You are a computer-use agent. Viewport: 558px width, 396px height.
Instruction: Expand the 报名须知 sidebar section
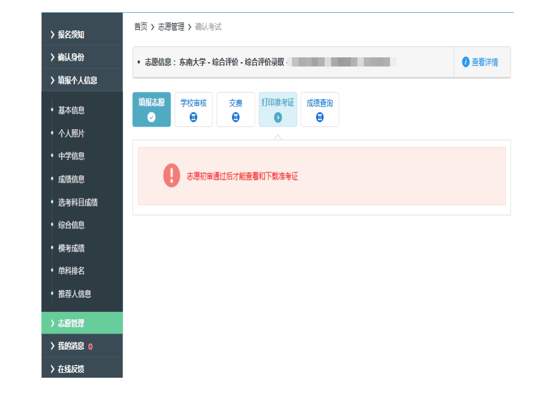[71, 35]
